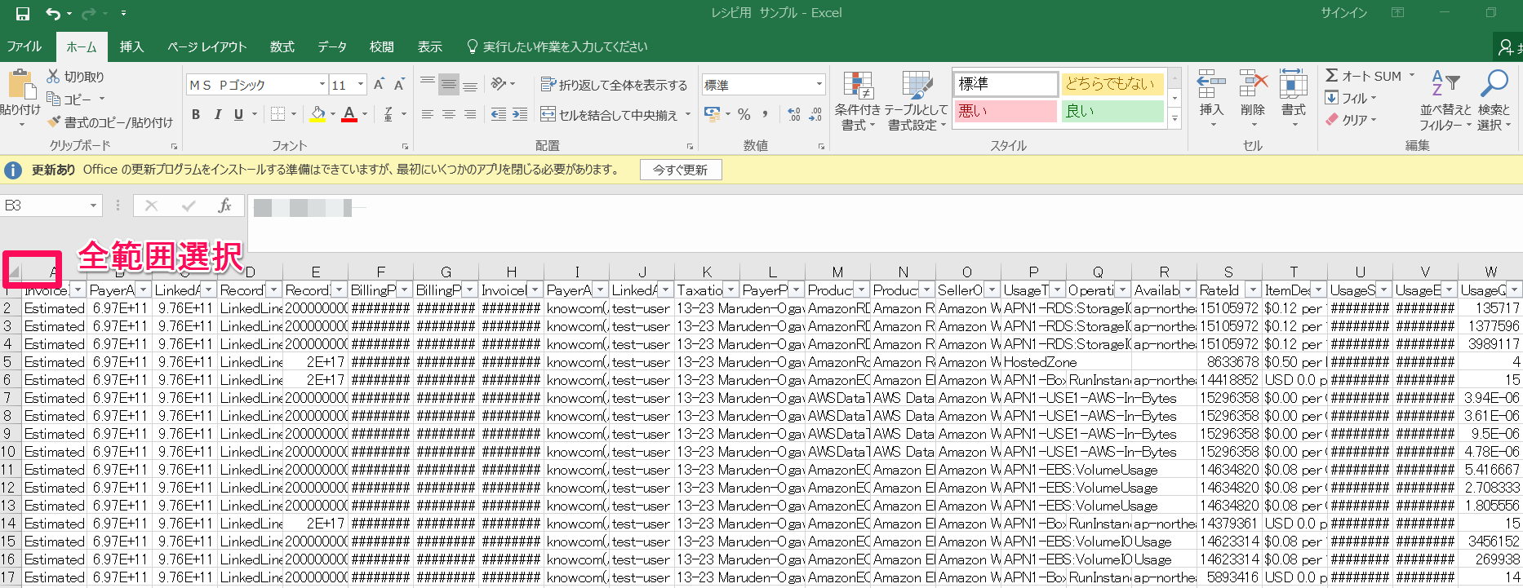
Task: Toggle underline formatting
Action: tap(238, 114)
